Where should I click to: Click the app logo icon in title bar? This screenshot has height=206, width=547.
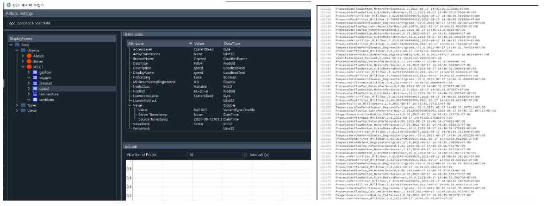tap(9, 5)
